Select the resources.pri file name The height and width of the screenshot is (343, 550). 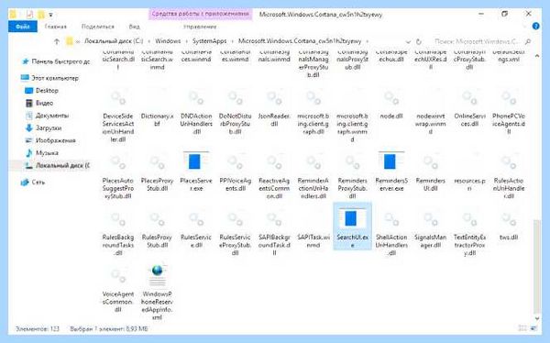(469, 184)
